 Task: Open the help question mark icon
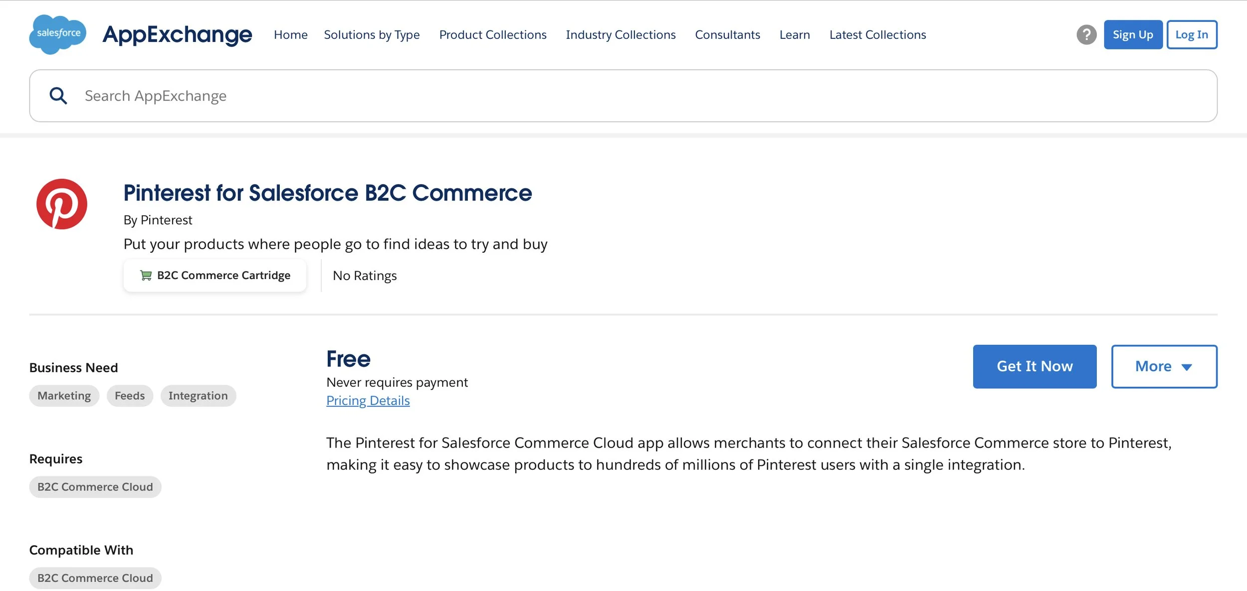[x=1086, y=34]
